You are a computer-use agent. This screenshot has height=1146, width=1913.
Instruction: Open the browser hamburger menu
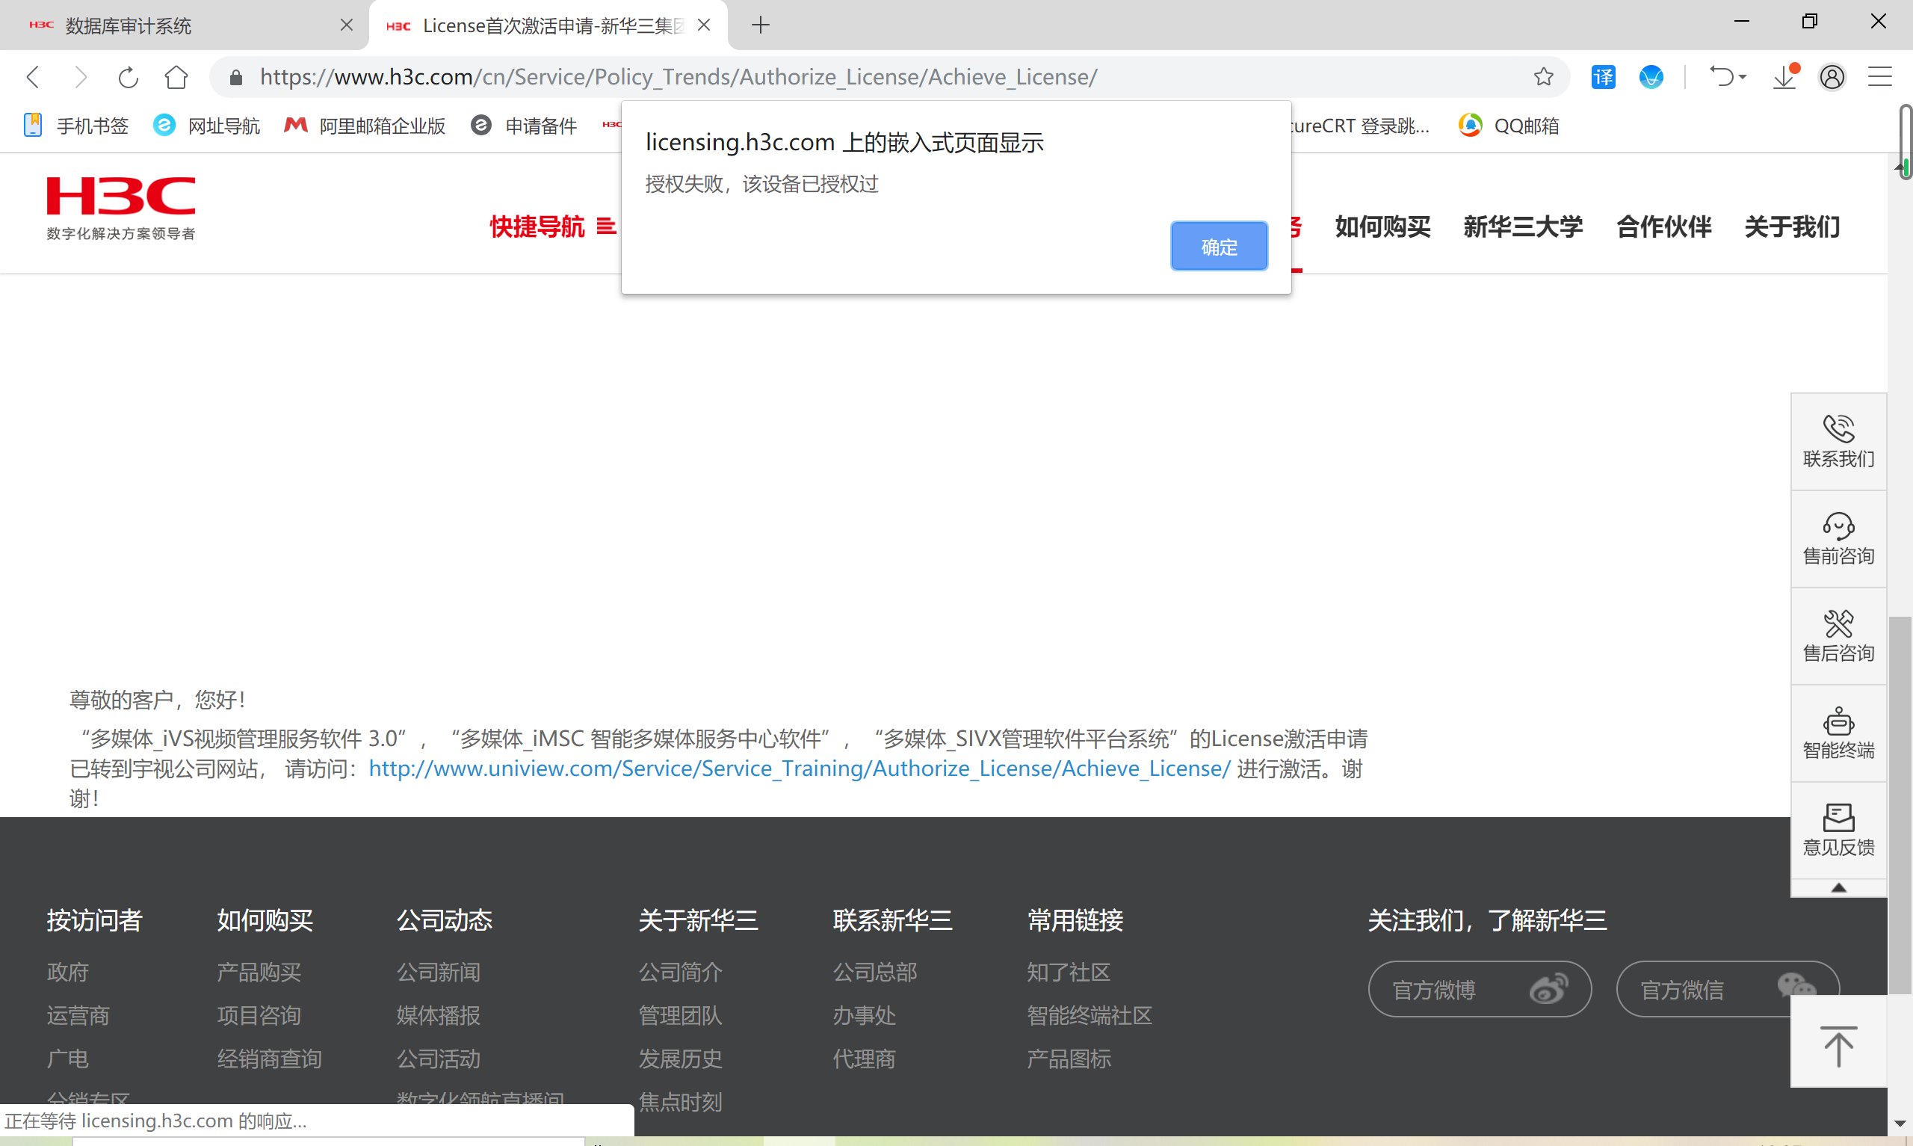(1879, 76)
